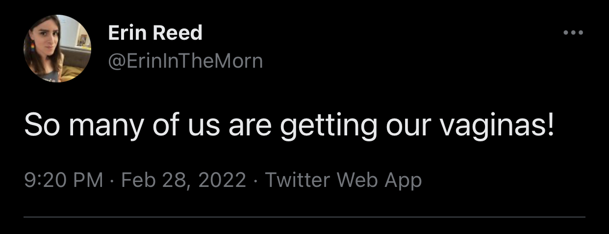Click the word "are" in the tweet
This screenshot has width=609, height=234.
pos(250,125)
